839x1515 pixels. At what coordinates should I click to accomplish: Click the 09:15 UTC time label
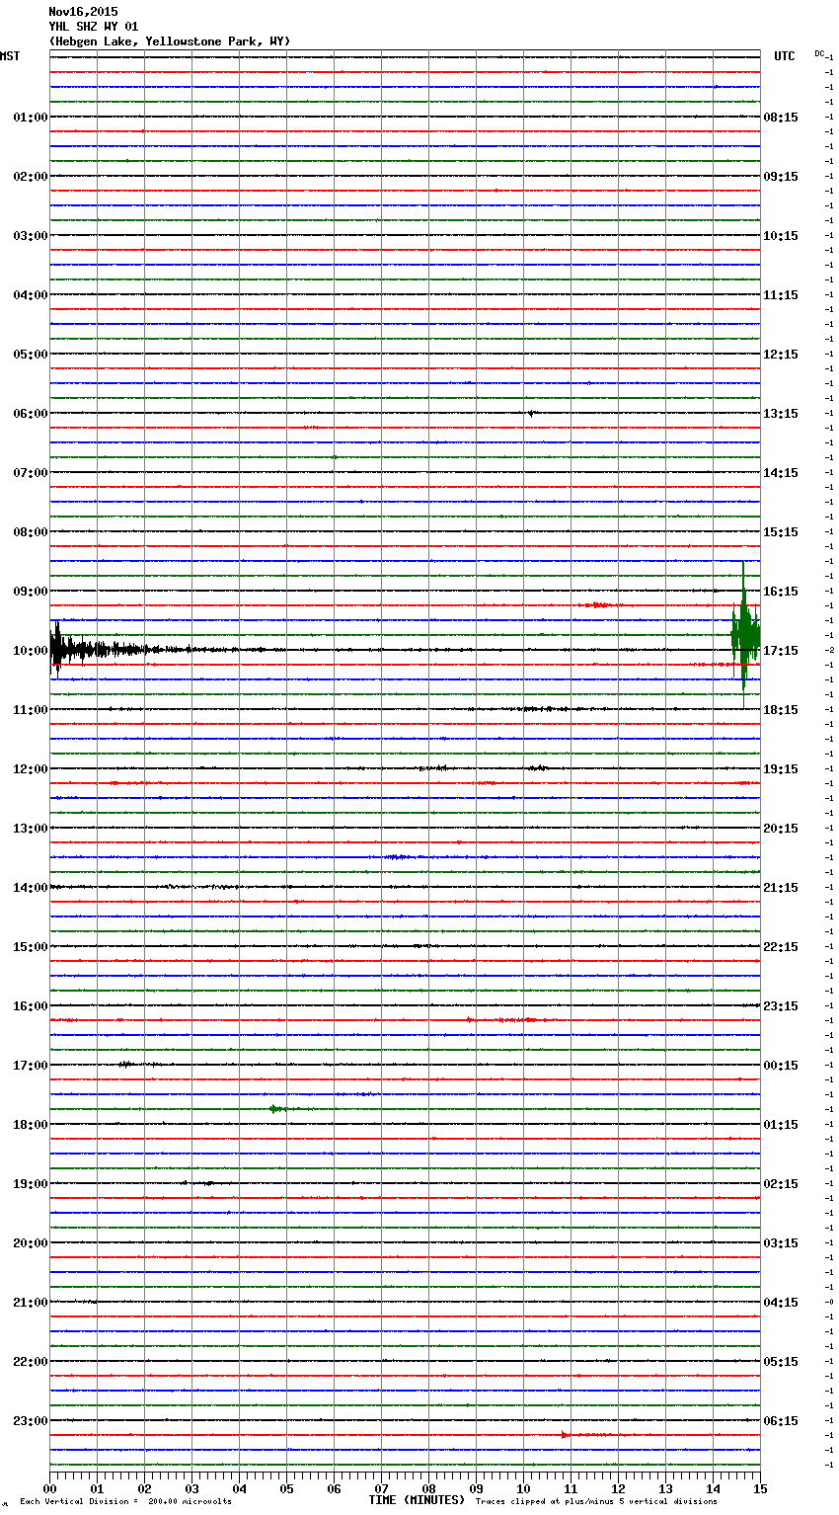click(781, 177)
